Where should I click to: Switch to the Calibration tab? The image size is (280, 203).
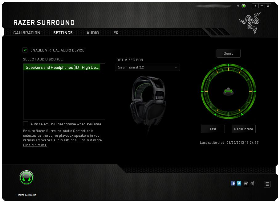[27, 33]
